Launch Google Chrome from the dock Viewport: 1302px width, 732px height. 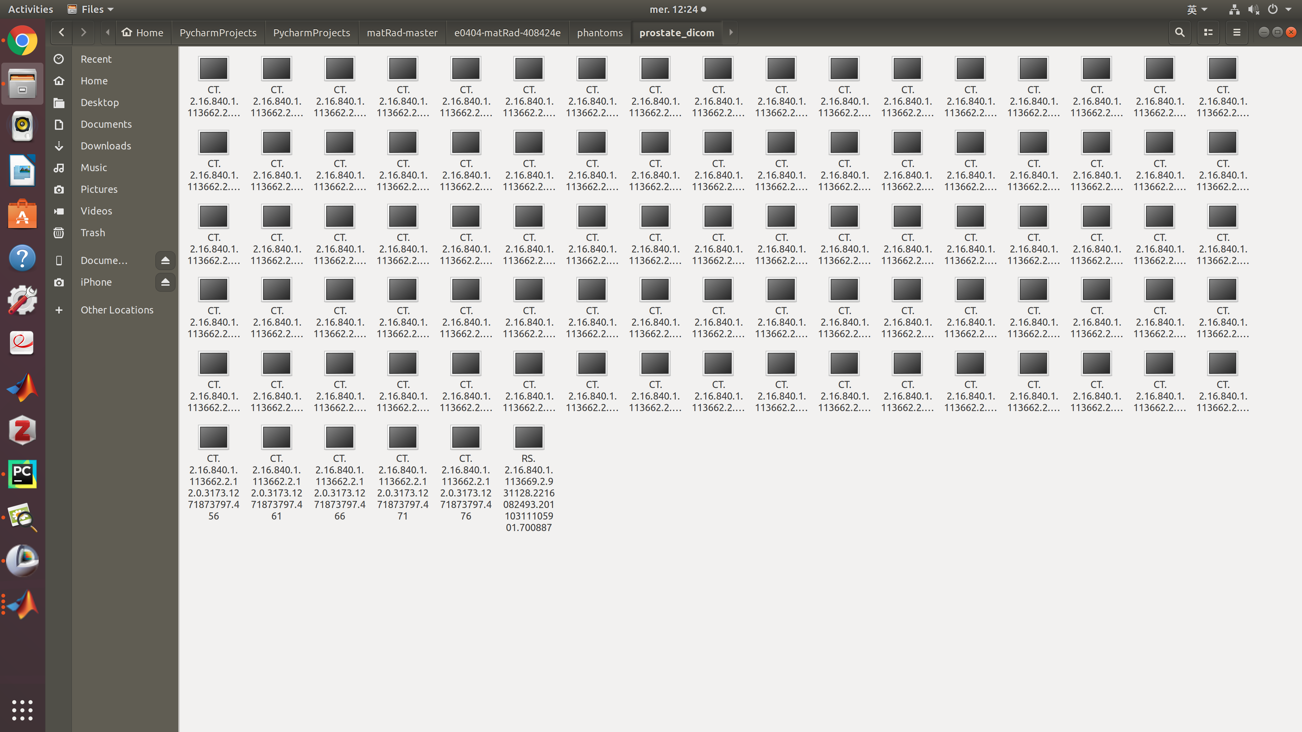(22, 40)
